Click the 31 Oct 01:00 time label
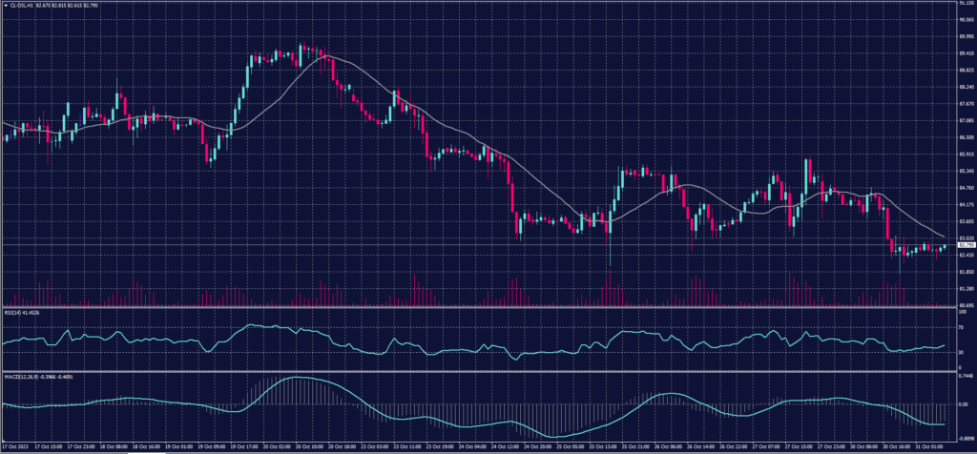The image size is (977, 454). tap(931, 445)
